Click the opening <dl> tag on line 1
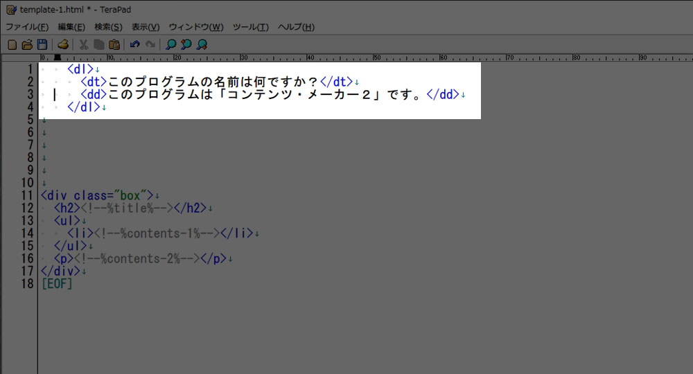This screenshot has height=374, width=693. point(80,69)
